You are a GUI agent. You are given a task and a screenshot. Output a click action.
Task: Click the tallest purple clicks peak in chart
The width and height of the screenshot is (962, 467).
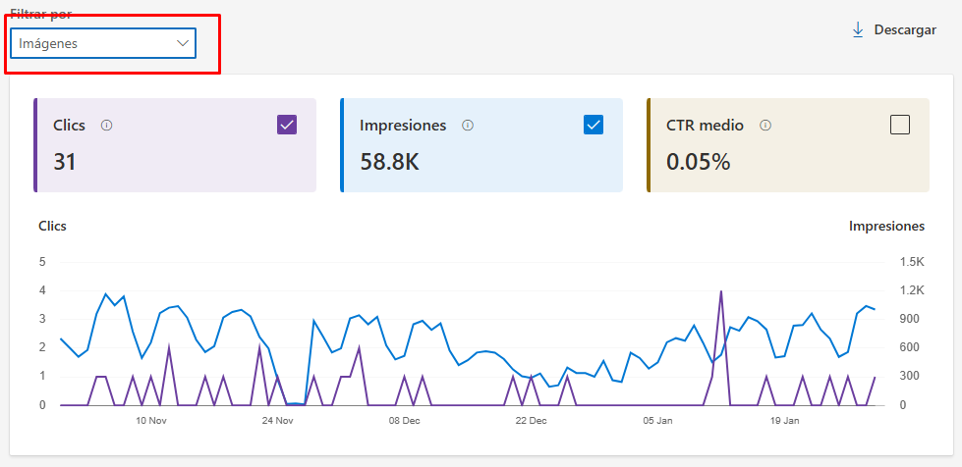[x=721, y=292]
